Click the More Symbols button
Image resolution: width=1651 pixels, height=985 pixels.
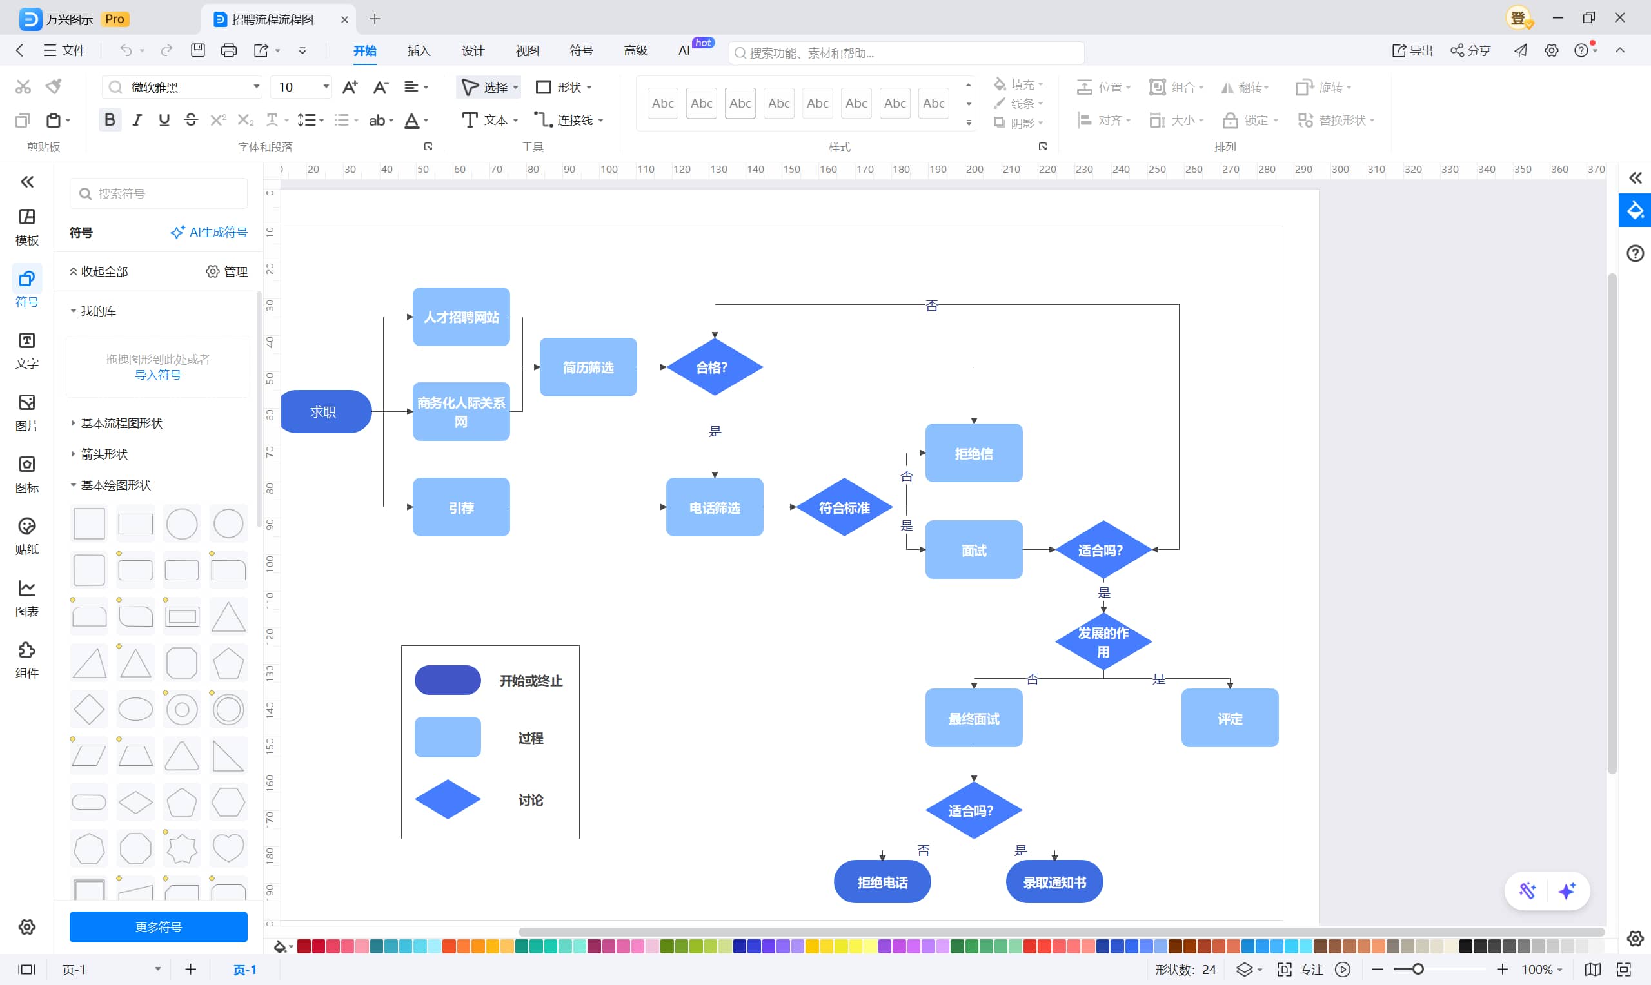coord(158,926)
